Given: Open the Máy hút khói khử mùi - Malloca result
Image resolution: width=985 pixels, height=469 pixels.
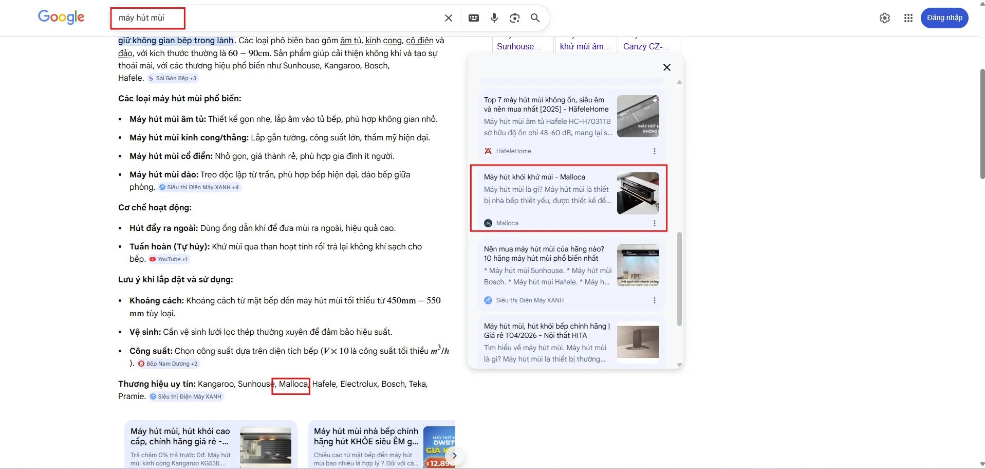Looking at the screenshot, I should click(x=534, y=177).
